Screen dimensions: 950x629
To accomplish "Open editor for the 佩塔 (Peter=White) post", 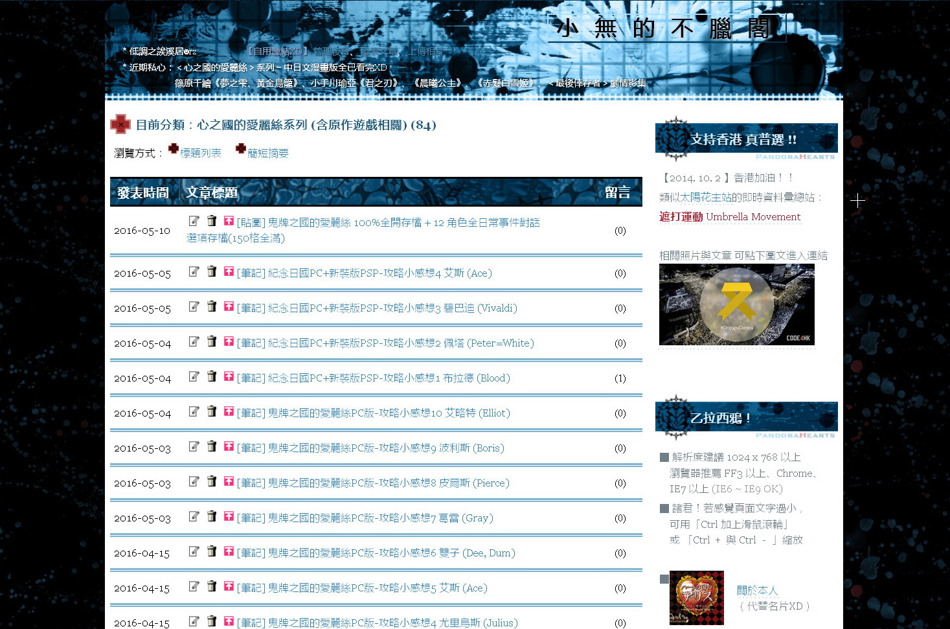I will click(194, 341).
